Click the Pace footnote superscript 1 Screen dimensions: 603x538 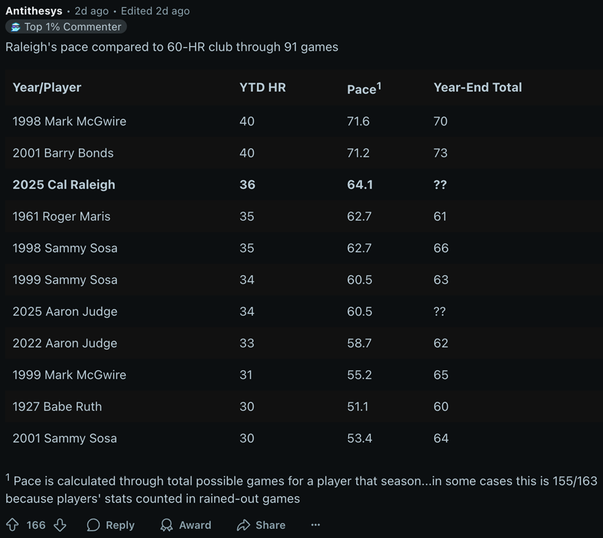[379, 85]
